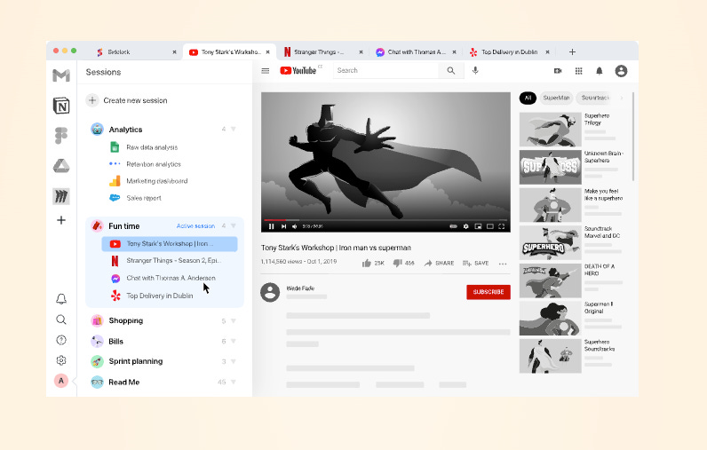Open YouTube hamburger menu

pos(265,71)
